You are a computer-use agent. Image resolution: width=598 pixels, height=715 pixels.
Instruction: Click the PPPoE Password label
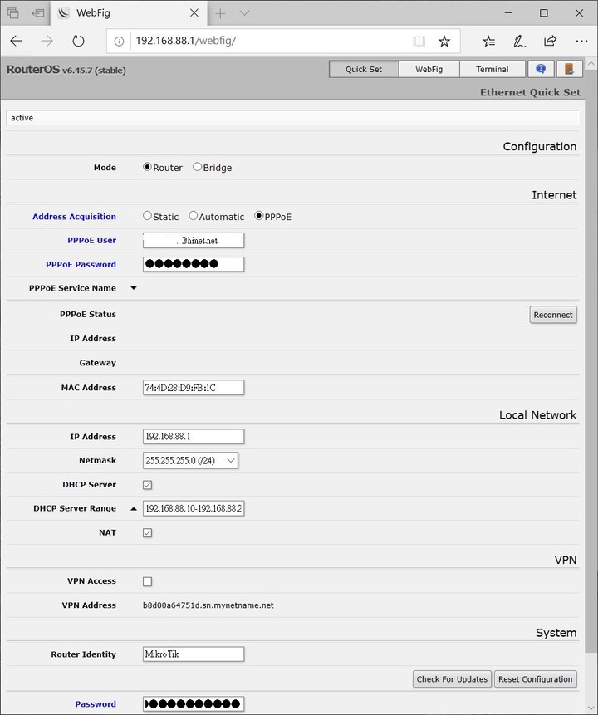pyautogui.click(x=81, y=264)
